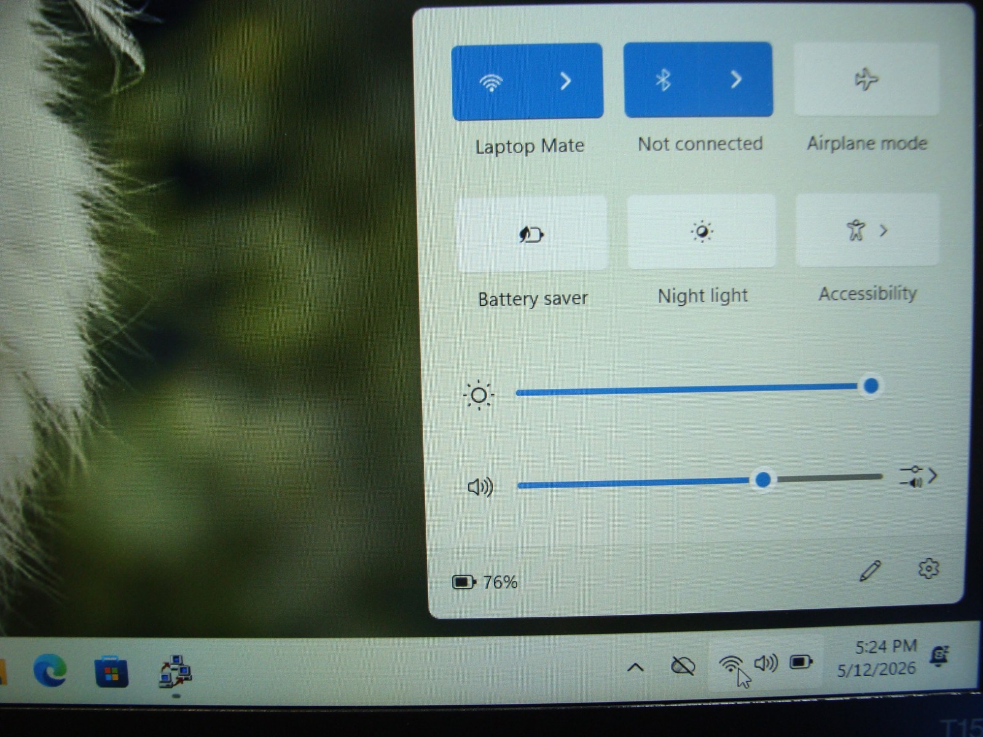
Task: Open the network computers app in taskbar
Action: pyautogui.click(x=176, y=671)
